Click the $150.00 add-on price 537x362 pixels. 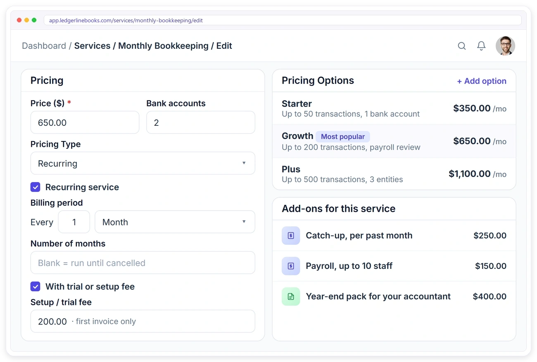coord(491,266)
